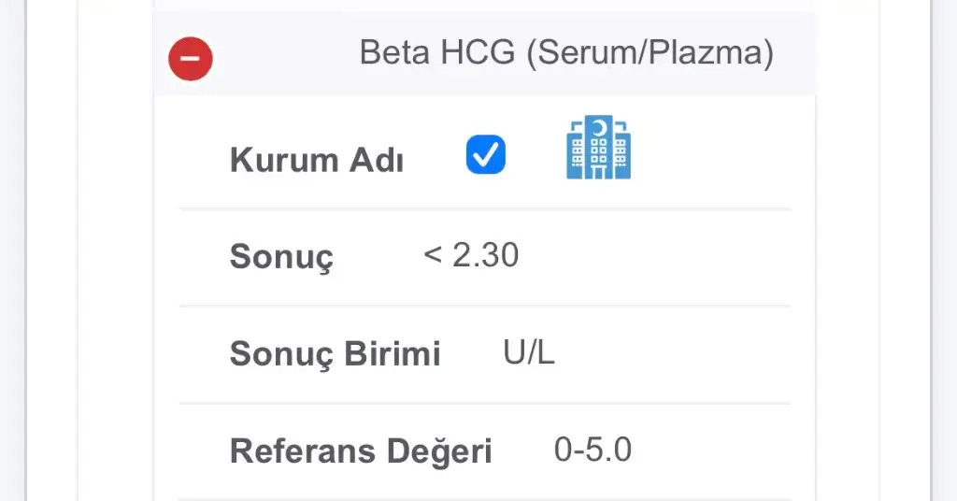Select the Referans Değeri label
957x501 pixels.
[361, 451]
